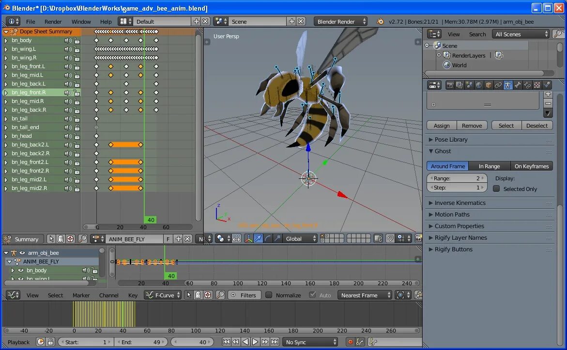Click graph editor ghost-shaped icon
The width and height of the screenshot is (567, 350).
[x=198, y=295]
